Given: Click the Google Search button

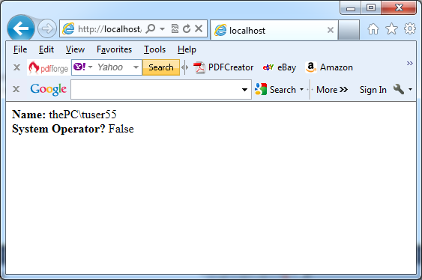Looking at the screenshot, I should click(x=275, y=90).
